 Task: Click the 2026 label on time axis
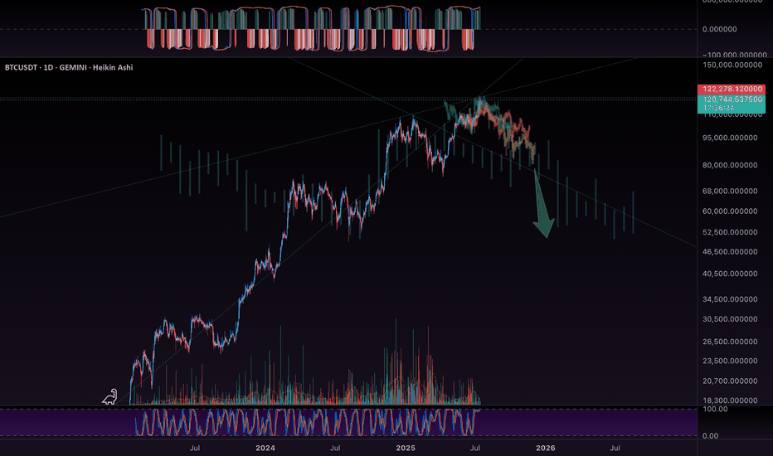pyautogui.click(x=545, y=448)
